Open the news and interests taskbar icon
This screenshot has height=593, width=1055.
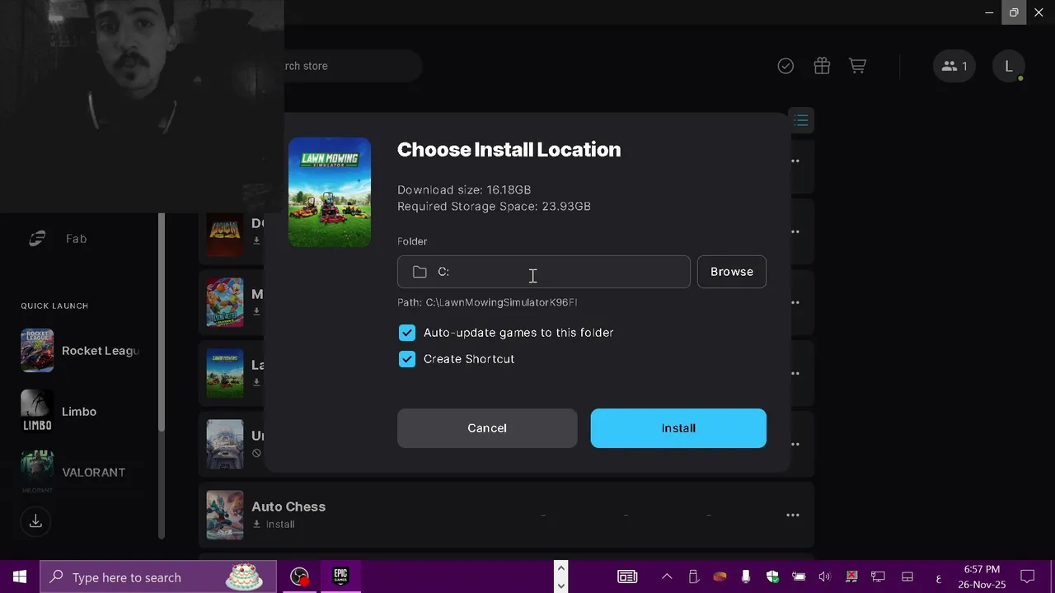[x=627, y=577]
